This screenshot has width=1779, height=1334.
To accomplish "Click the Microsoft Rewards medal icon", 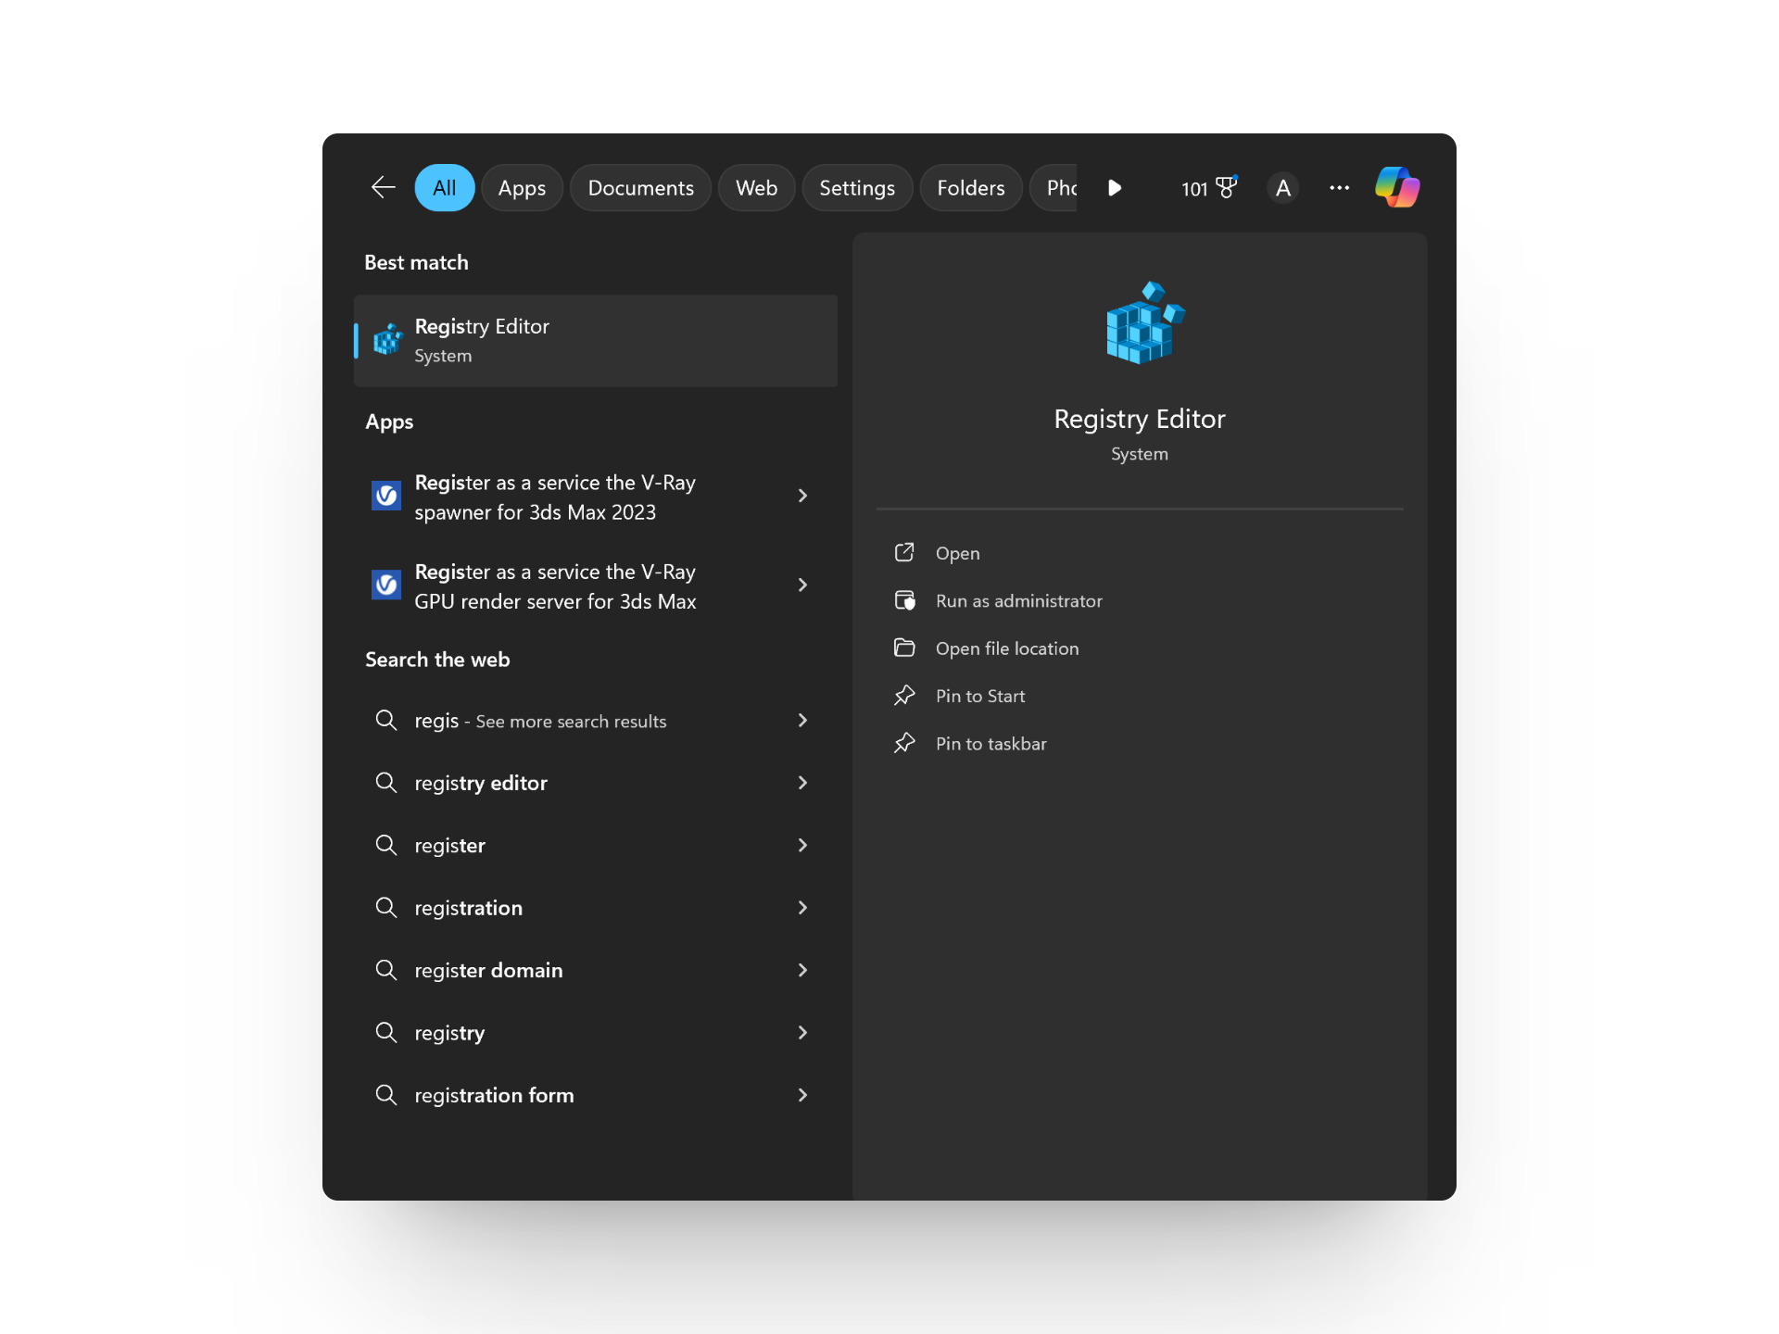I will coord(1225,186).
